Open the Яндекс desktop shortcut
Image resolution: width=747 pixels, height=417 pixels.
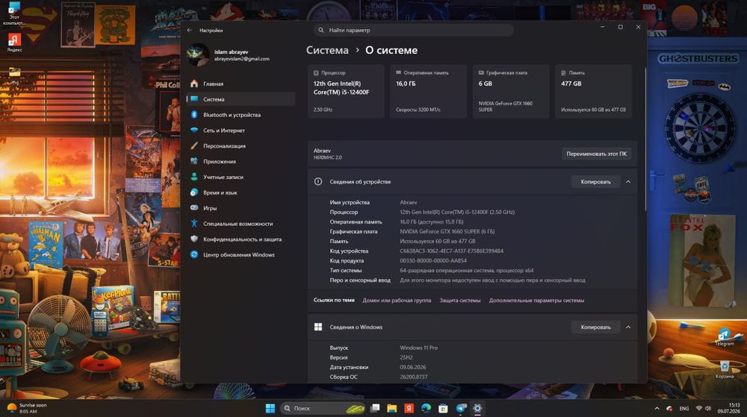tap(14, 43)
